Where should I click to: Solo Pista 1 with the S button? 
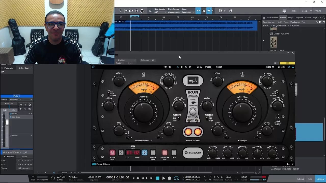25,104
